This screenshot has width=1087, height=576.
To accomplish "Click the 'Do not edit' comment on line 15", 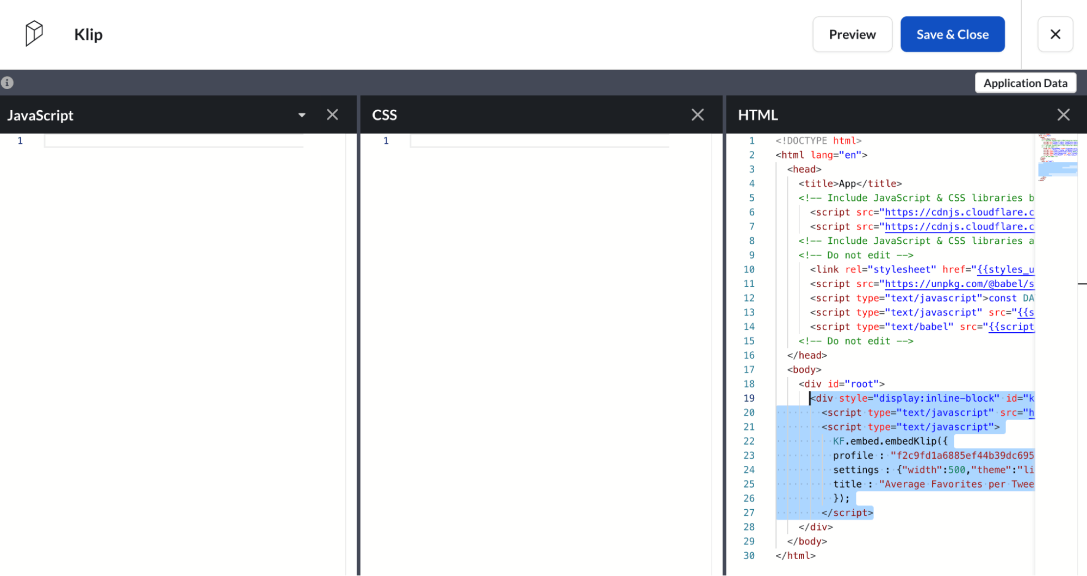I will [856, 341].
